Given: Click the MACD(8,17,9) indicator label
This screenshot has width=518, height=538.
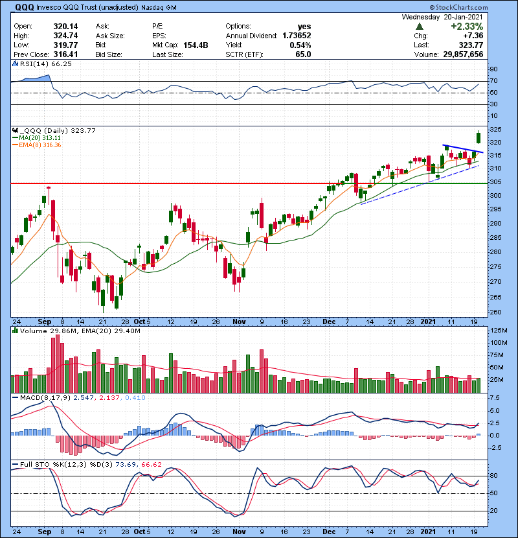Looking at the screenshot, I should (x=45, y=398).
